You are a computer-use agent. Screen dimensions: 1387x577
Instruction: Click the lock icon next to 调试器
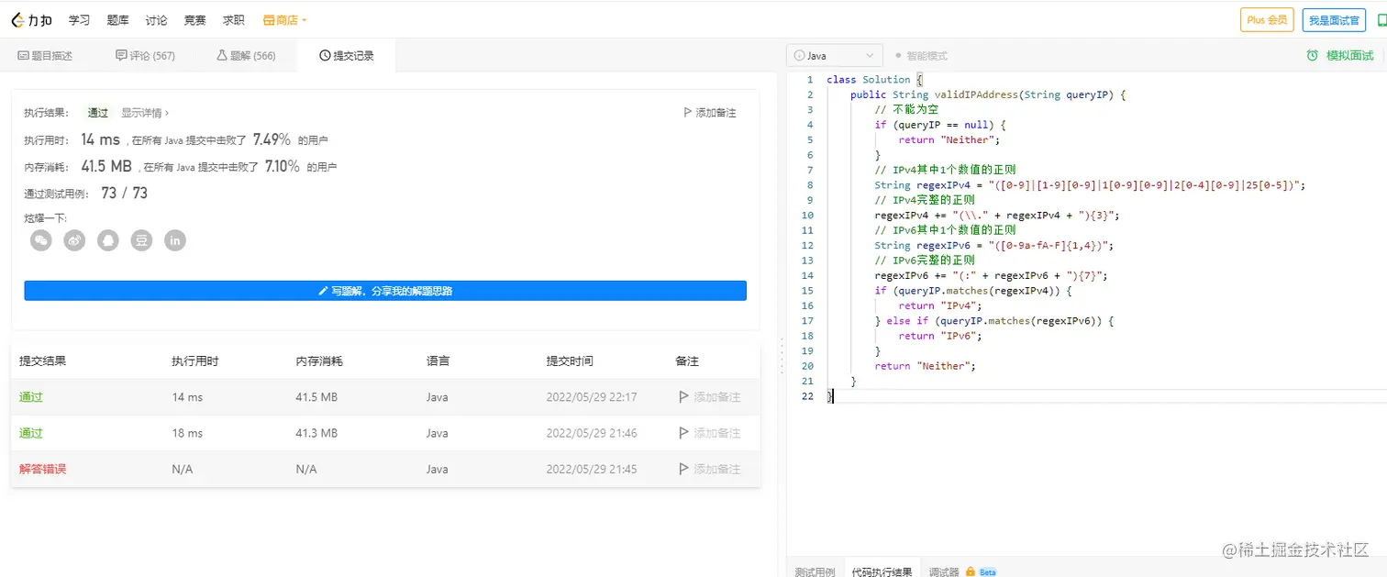pyautogui.click(x=970, y=571)
